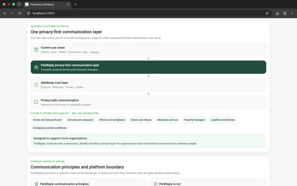
Task: Click the green macOS fullscreen window button
Action: (13, 4)
